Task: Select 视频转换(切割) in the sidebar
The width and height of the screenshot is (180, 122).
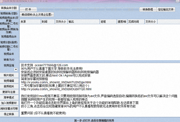Action: 9,13
